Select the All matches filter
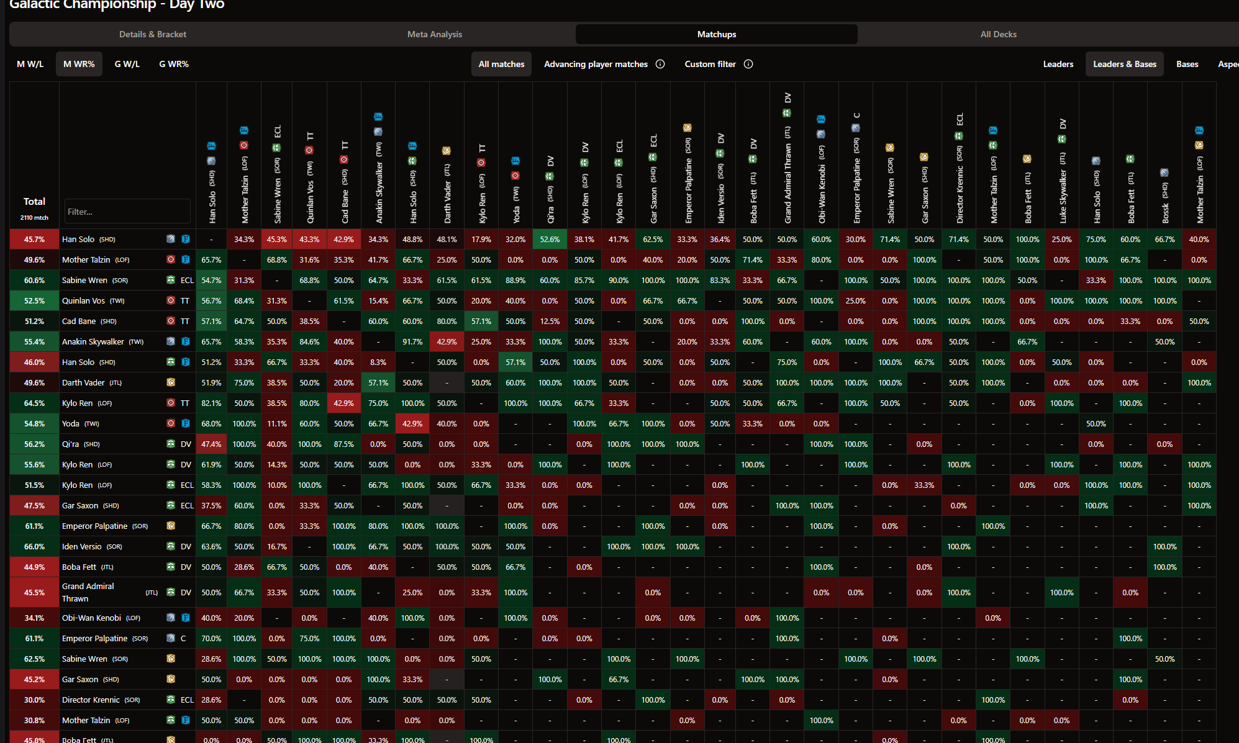Screen dimensions: 1239x743 pos(501,64)
